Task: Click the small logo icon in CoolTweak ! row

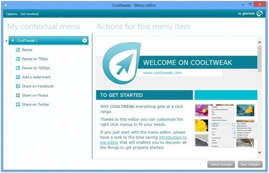Action: pos(13,41)
